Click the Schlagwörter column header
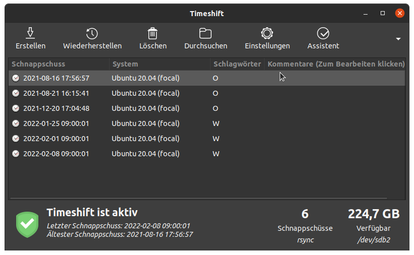 click(x=237, y=64)
